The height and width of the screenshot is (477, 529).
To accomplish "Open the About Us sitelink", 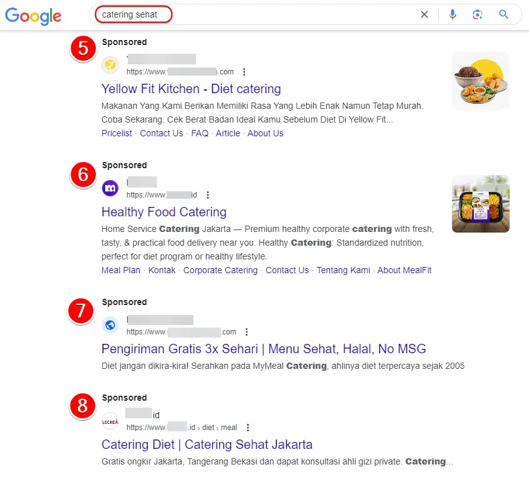I will coord(265,133).
